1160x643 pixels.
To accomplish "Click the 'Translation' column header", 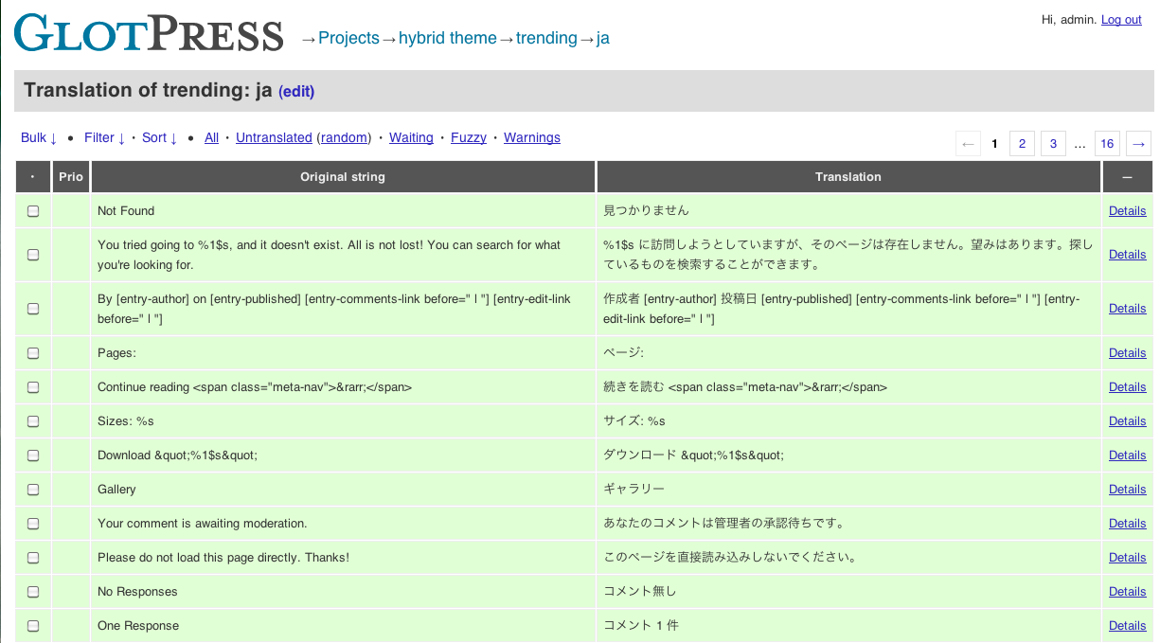I will click(x=848, y=177).
